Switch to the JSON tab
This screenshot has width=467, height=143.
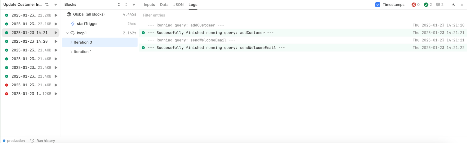pyautogui.click(x=178, y=5)
